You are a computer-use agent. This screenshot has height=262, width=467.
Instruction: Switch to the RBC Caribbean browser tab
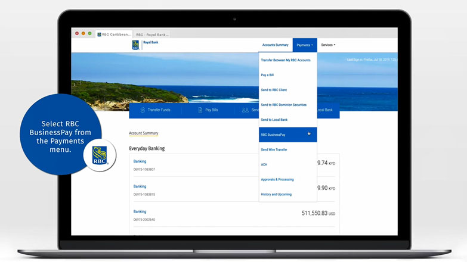[x=114, y=35]
